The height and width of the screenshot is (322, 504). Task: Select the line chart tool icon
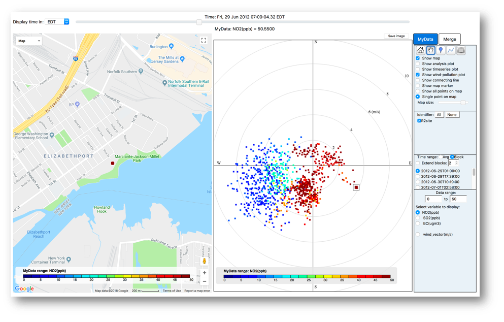point(451,50)
